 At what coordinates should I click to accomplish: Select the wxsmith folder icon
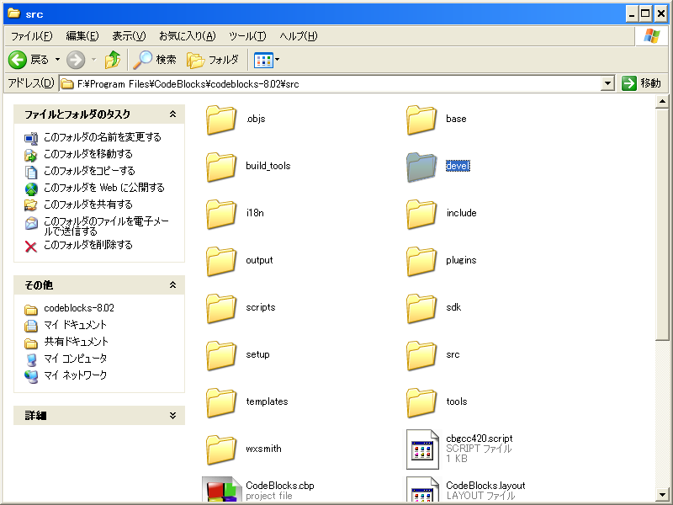221,450
